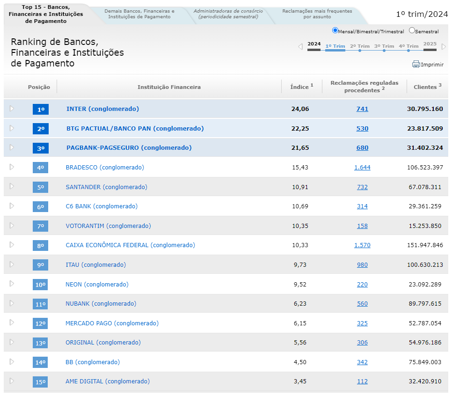Expand the BRADESCO row
Image resolution: width=452 pixels, height=396 pixels.
coord(12,167)
